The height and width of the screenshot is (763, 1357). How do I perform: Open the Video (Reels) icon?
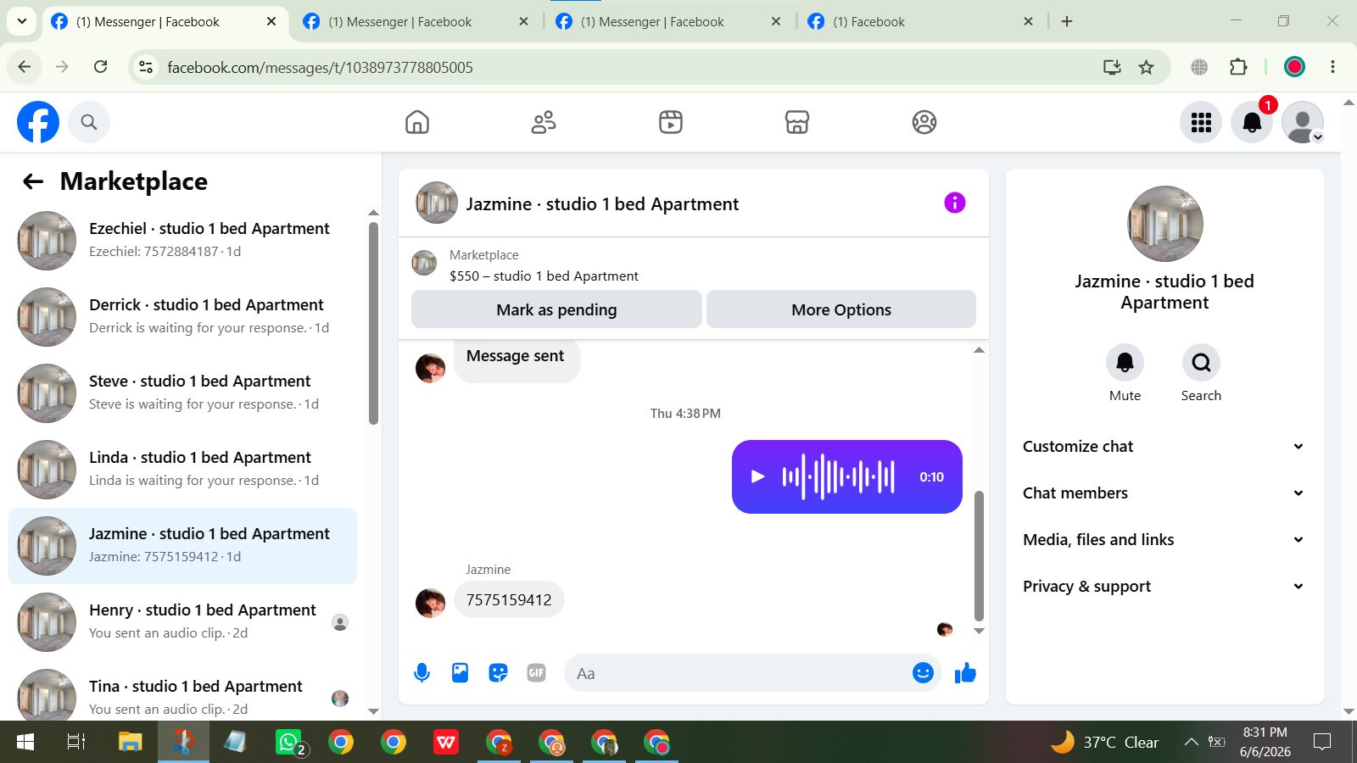[671, 122]
